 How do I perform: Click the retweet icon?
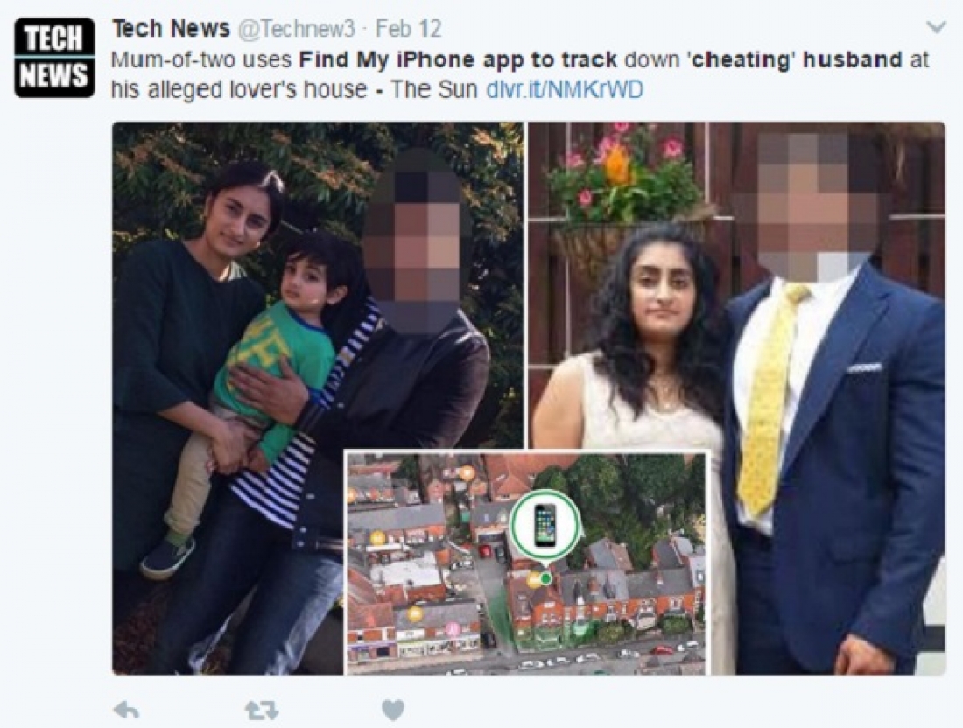pyautogui.click(x=262, y=710)
